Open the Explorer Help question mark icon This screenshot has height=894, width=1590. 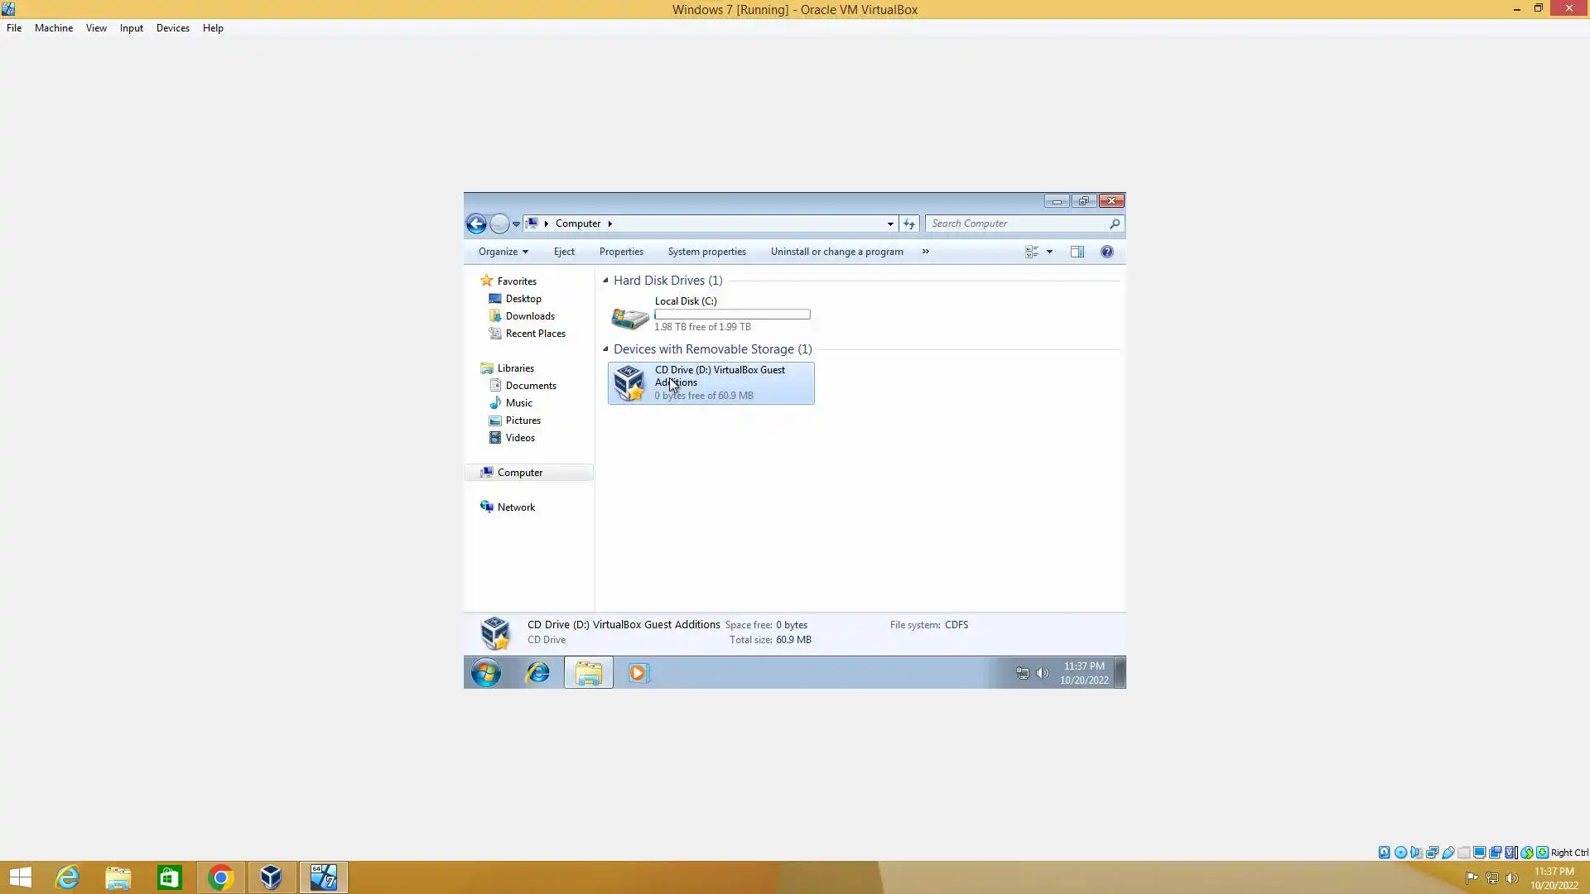(1106, 252)
